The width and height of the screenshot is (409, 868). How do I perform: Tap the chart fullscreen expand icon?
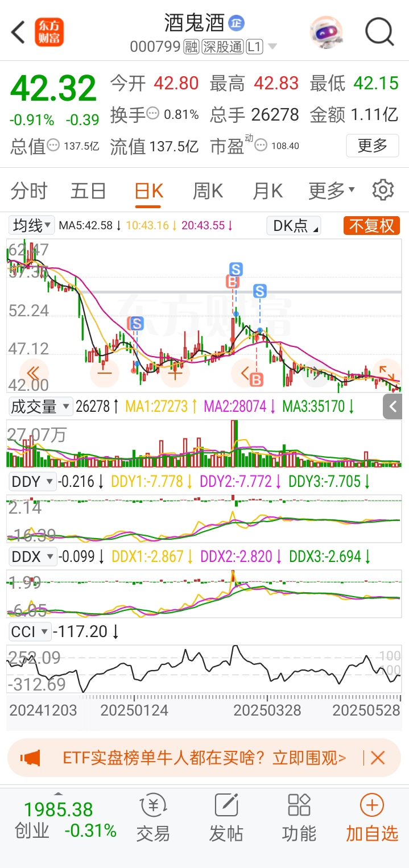tap(387, 373)
